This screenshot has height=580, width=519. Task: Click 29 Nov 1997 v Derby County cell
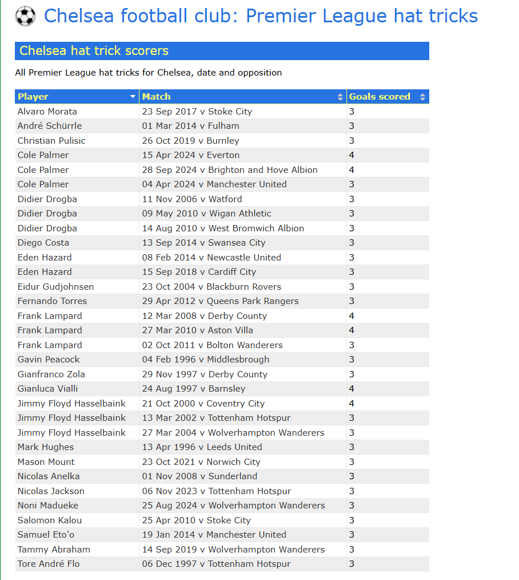coord(243,374)
